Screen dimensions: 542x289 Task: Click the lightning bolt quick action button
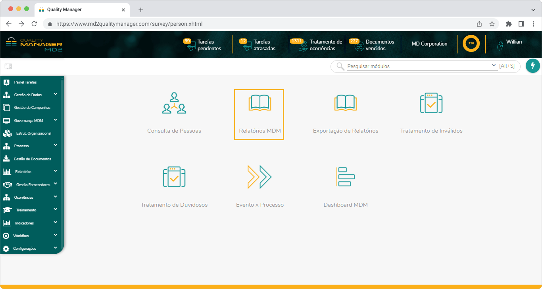point(533,66)
